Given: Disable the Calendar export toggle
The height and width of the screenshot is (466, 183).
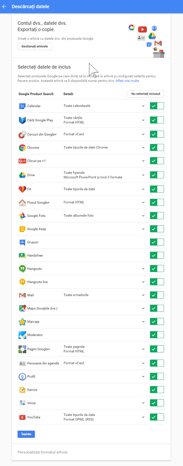Looking at the screenshot, I should [x=157, y=106].
